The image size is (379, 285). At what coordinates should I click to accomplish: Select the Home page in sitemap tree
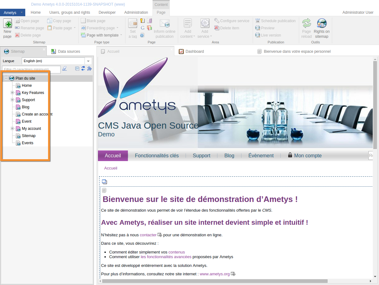(x=27, y=86)
